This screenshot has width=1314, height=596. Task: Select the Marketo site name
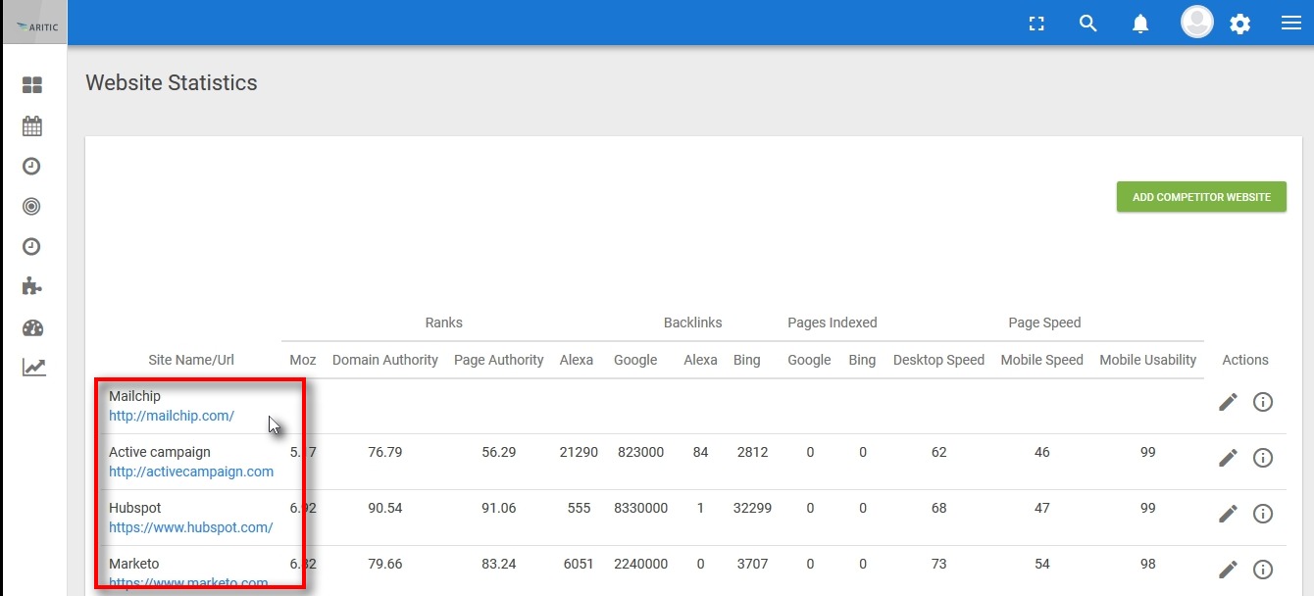[x=133, y=564]
